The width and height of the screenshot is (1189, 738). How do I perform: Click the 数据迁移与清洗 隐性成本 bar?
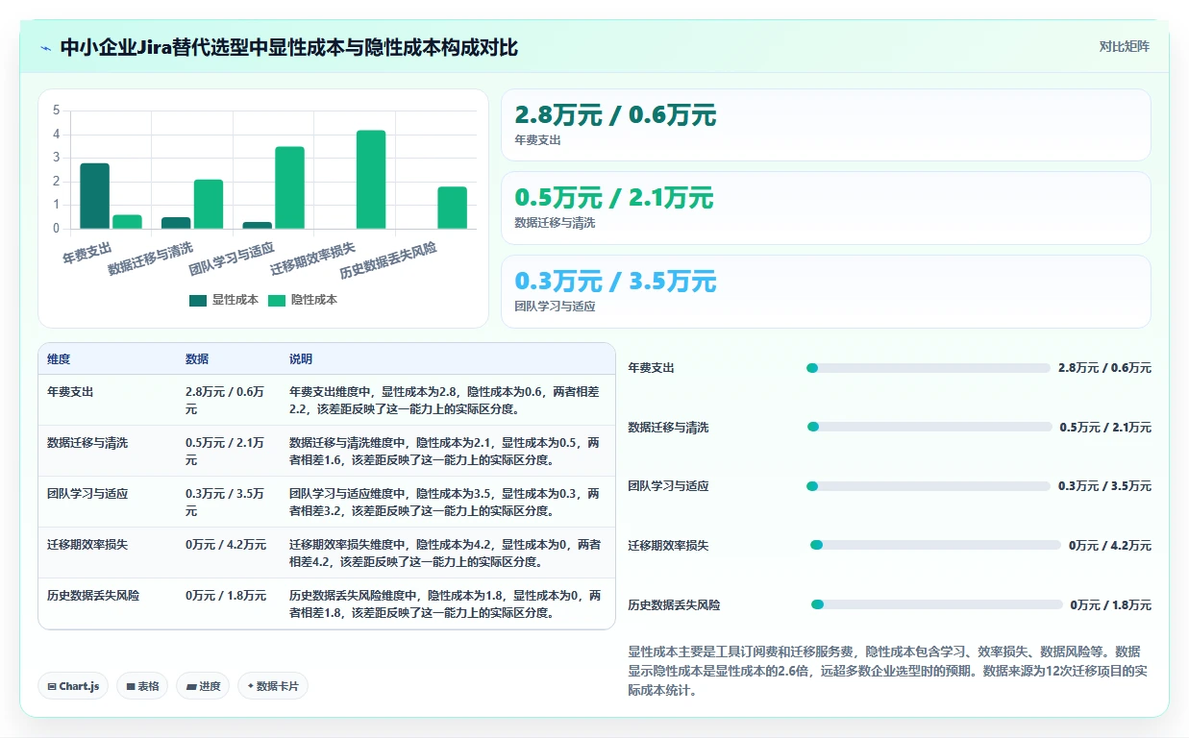[x=209, y=204]
